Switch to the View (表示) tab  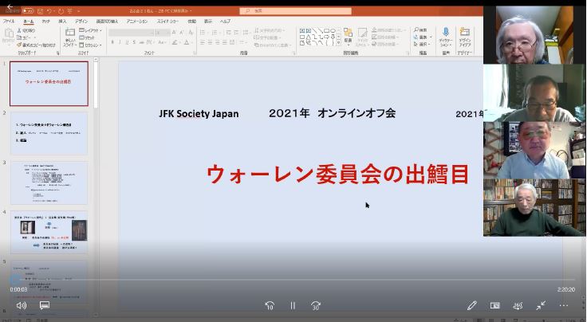click(208, 22)
